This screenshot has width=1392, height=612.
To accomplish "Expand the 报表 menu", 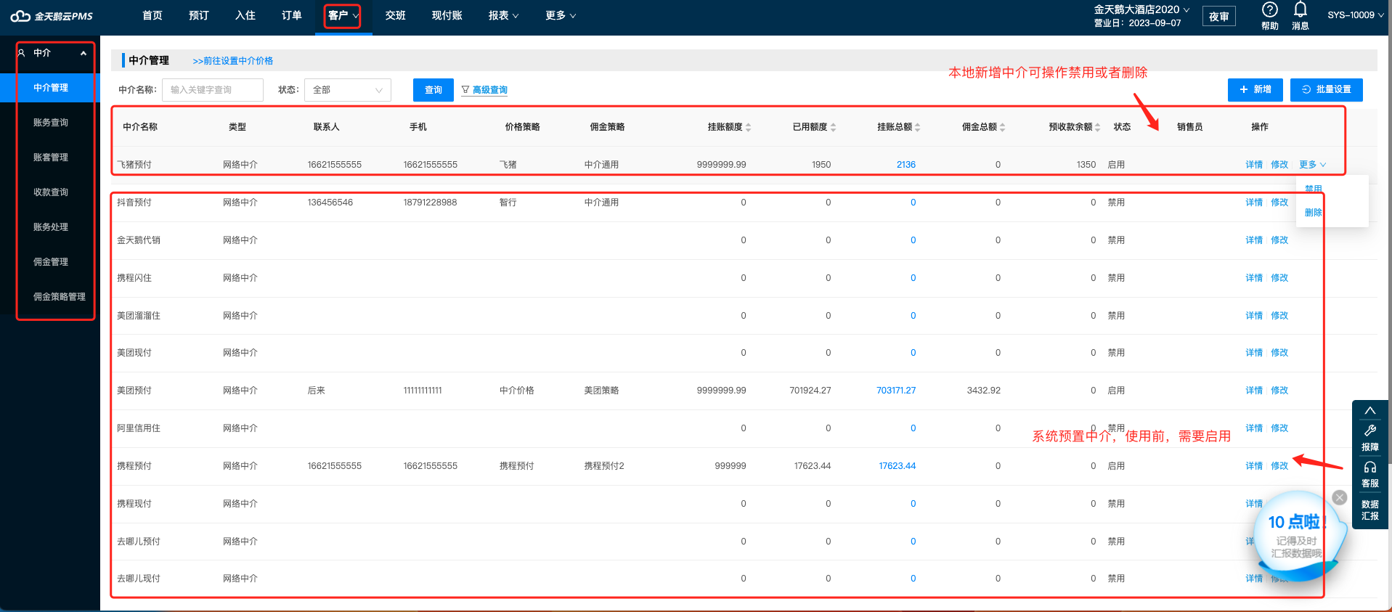I will click(x=503, y=15).
